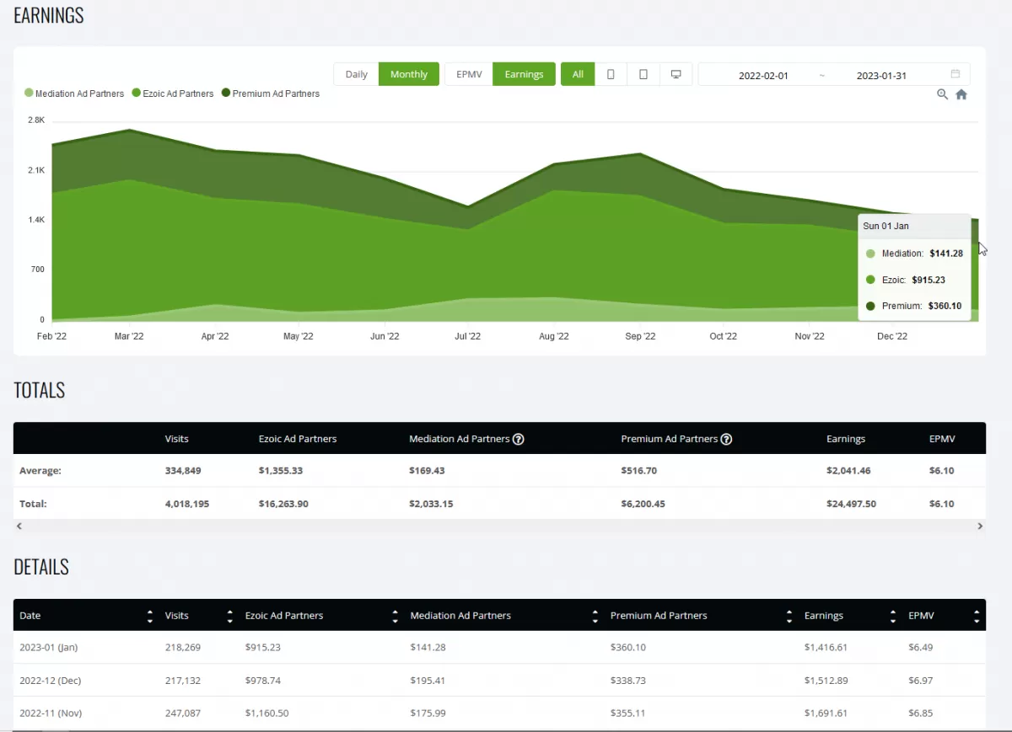Click the Oct '22 axis label
This screenshot has height=732, width=1012.
[723, 336]
